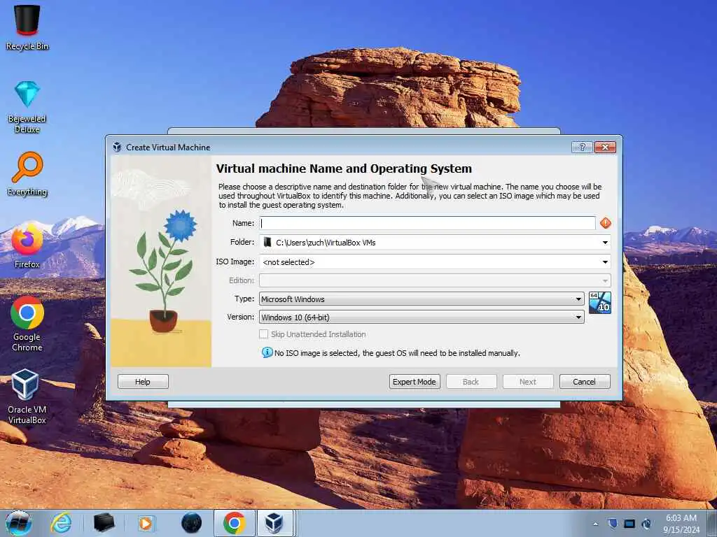The width and height of the screenshot is (717, 537).
Task: Select the Google Chrome desktop icon
Action: pos(27,324)
